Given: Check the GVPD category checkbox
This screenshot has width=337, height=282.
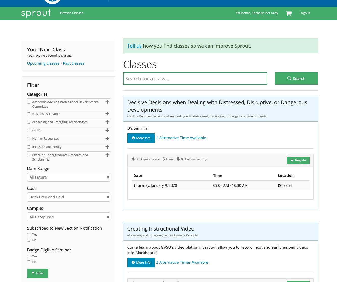Looking at the screenshot, I should (29, 130).
